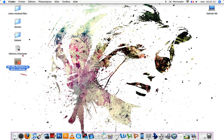Click the Bluetooth status icon
This screenshot has width=224, height=140.
click(166, 2)
